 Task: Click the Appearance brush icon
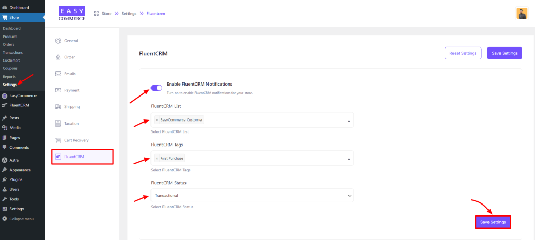point(5,170)
